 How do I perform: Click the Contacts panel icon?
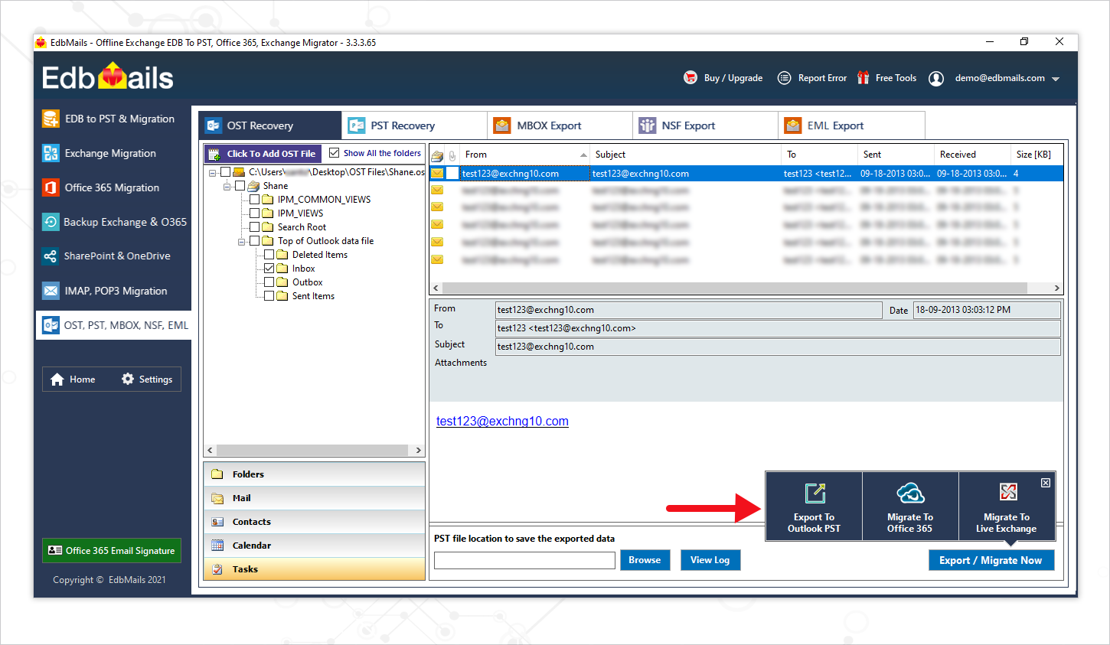[217, 522]
